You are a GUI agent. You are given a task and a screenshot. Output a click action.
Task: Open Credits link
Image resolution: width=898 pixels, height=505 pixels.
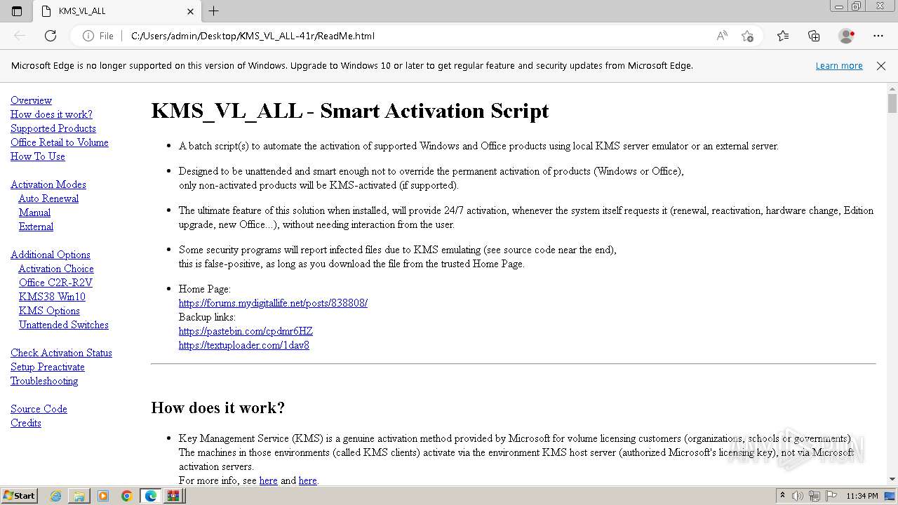(26, 423)
